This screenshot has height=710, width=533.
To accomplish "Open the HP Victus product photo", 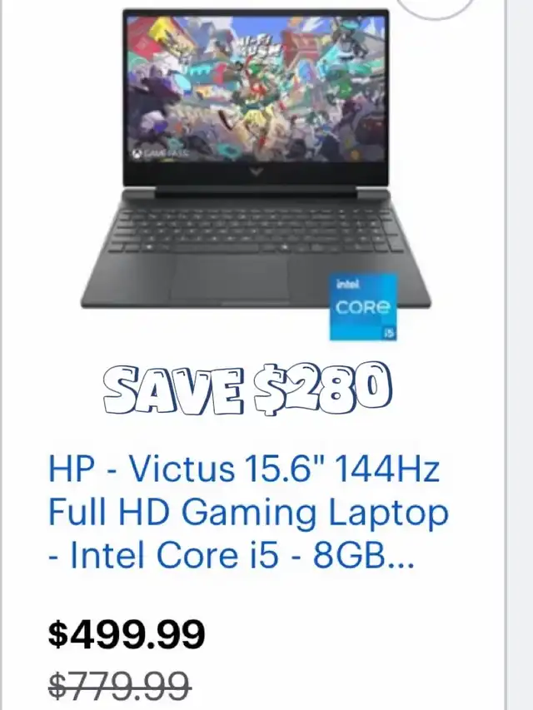I will (256, 174).
